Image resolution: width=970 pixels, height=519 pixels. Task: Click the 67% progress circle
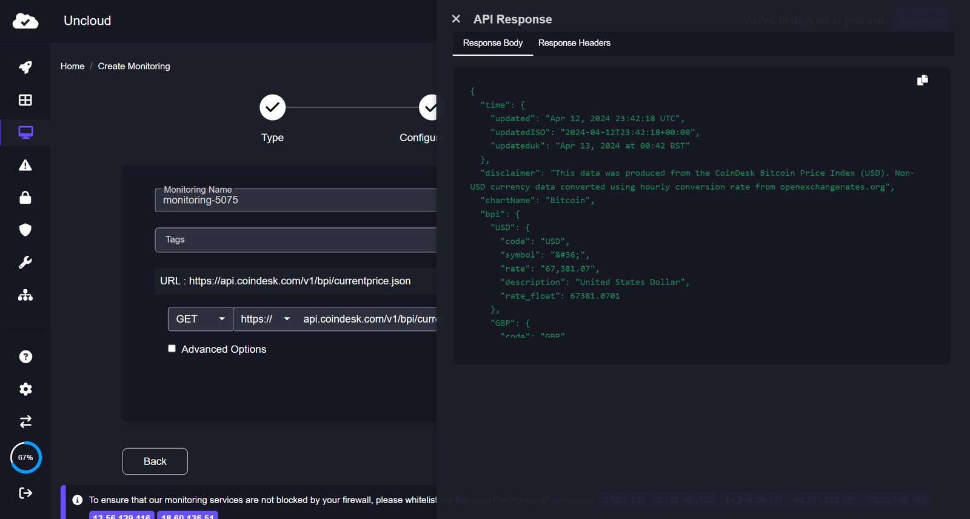coord(26,458)
